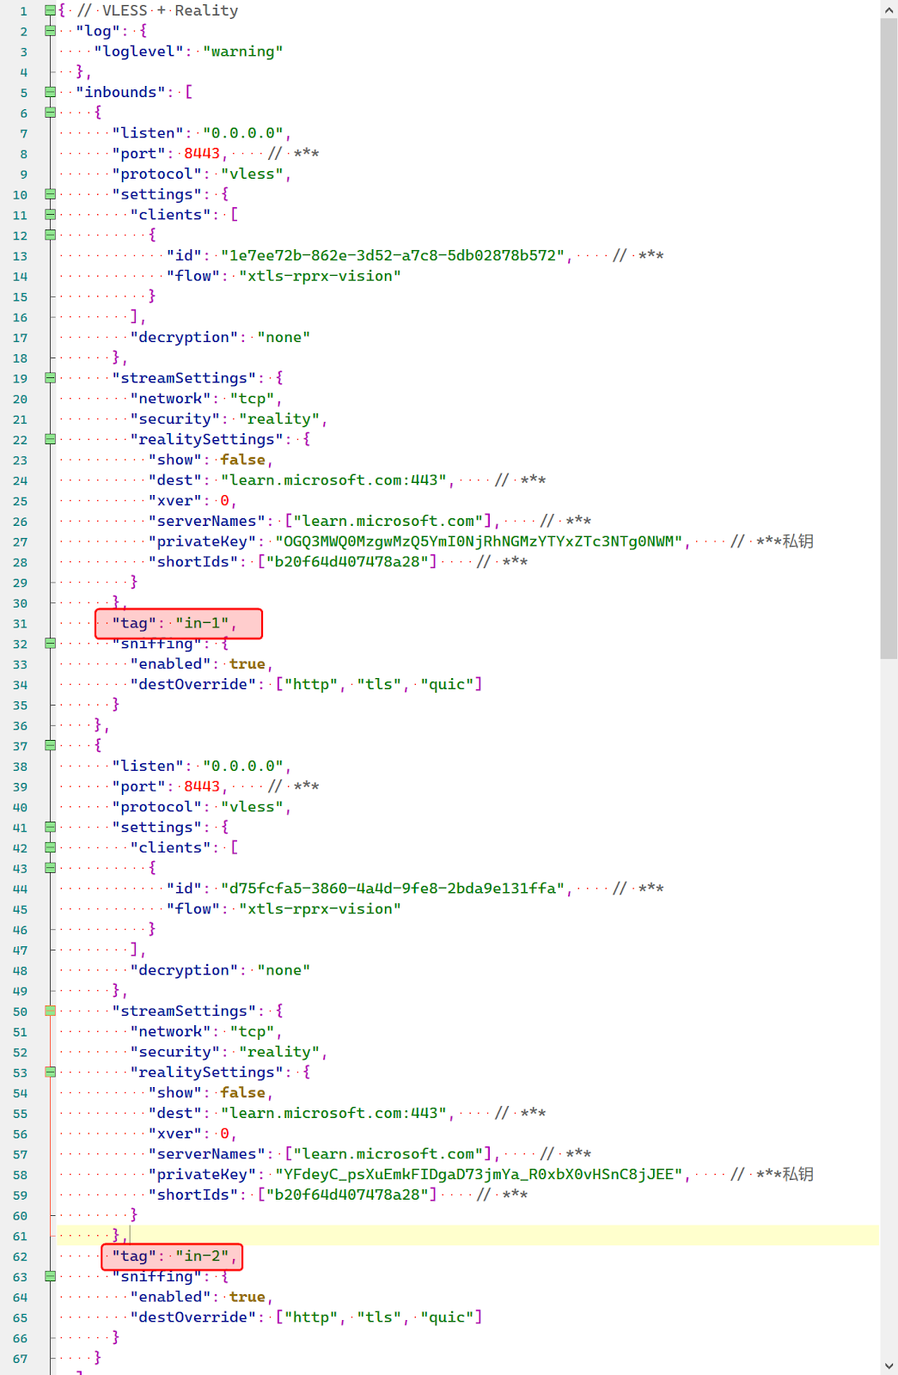Screen dimensions: 898x1375
Task: Fold the "realitySettings" block on line 22
Action: point(50,439)
